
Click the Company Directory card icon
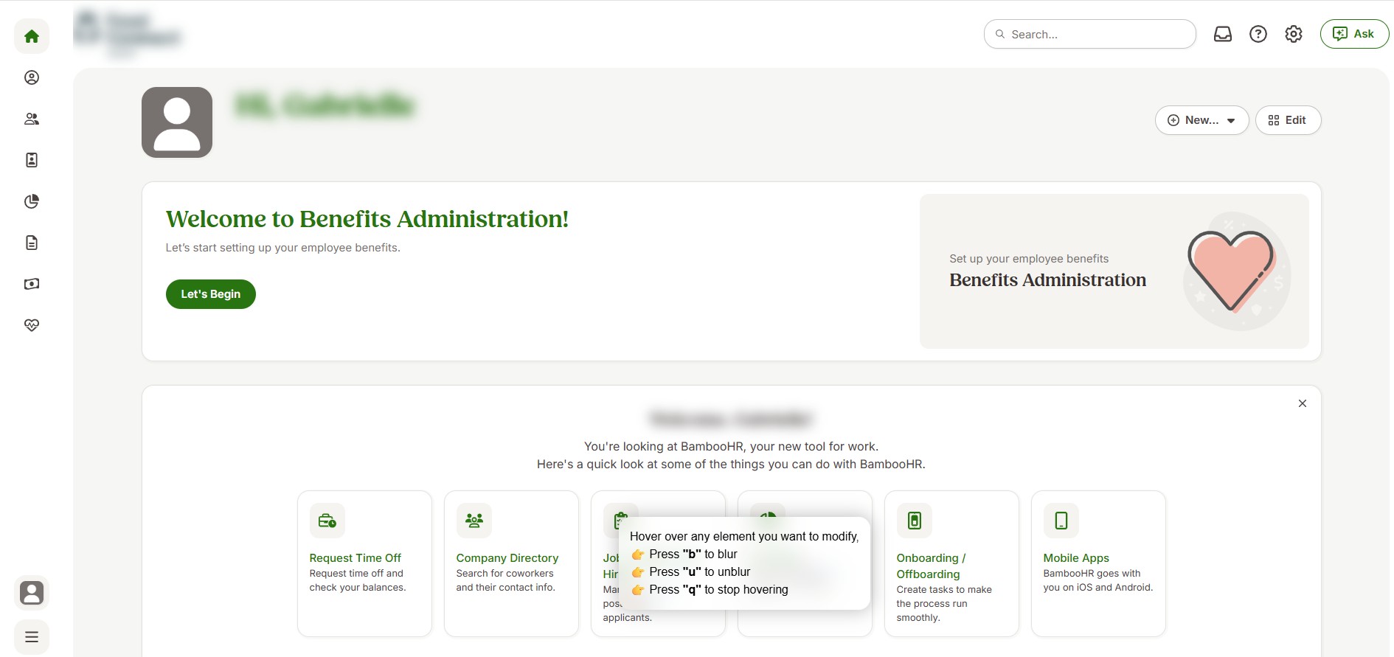point(474,521)
